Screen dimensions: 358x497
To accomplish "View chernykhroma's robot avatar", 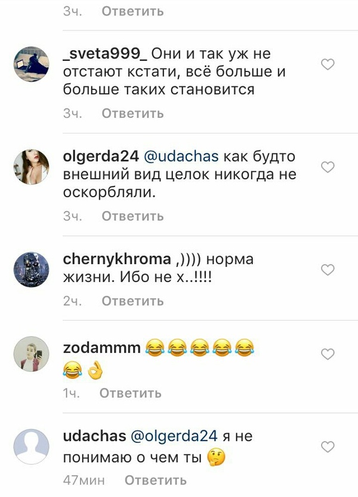I will pos(31,270).
